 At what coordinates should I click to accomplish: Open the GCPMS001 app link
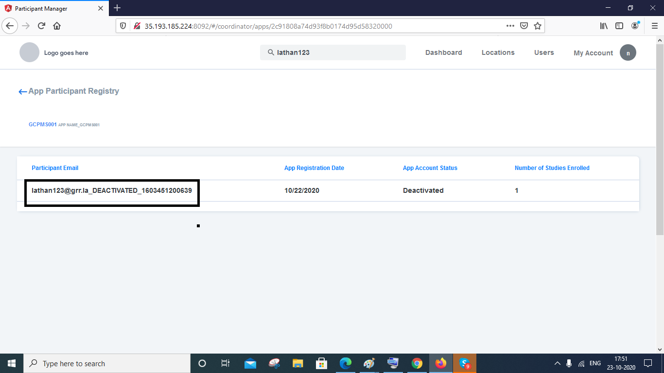tap(42, 124)
